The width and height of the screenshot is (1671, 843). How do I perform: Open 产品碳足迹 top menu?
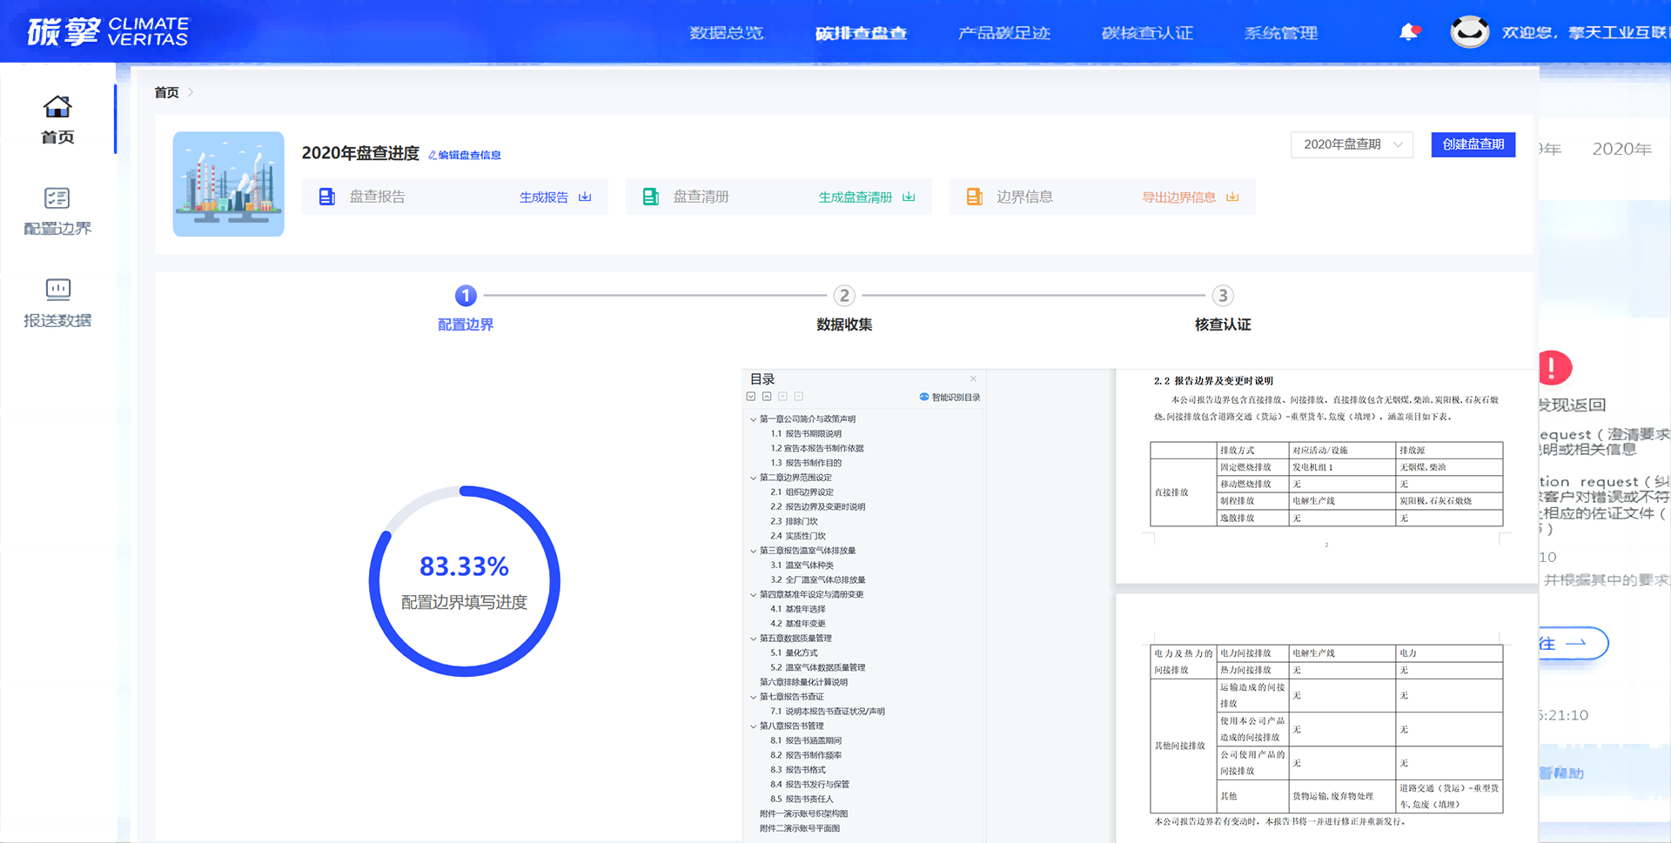coord(1003,33)
